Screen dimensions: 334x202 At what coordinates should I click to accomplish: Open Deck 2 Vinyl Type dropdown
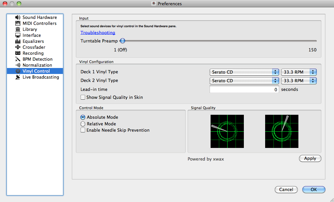click(x=244, y=81)
